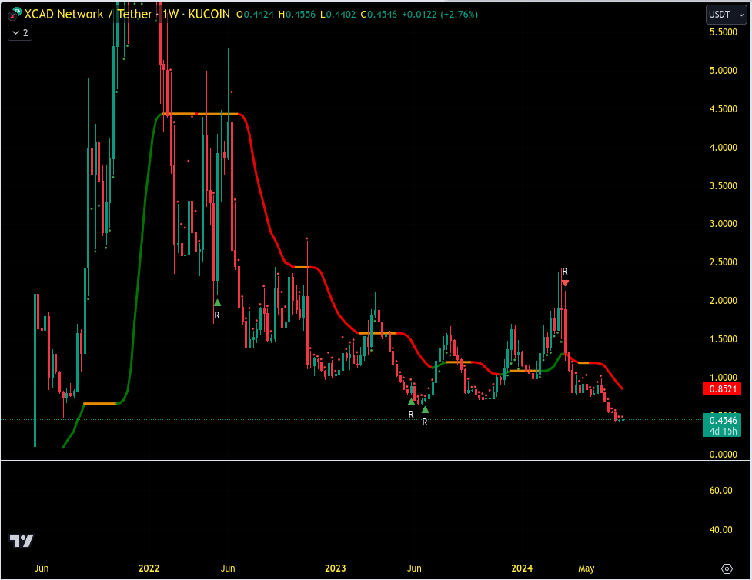Screen dimensions: 752x580
Task: Click the open value 0.4424
Action: coord(259,15)
